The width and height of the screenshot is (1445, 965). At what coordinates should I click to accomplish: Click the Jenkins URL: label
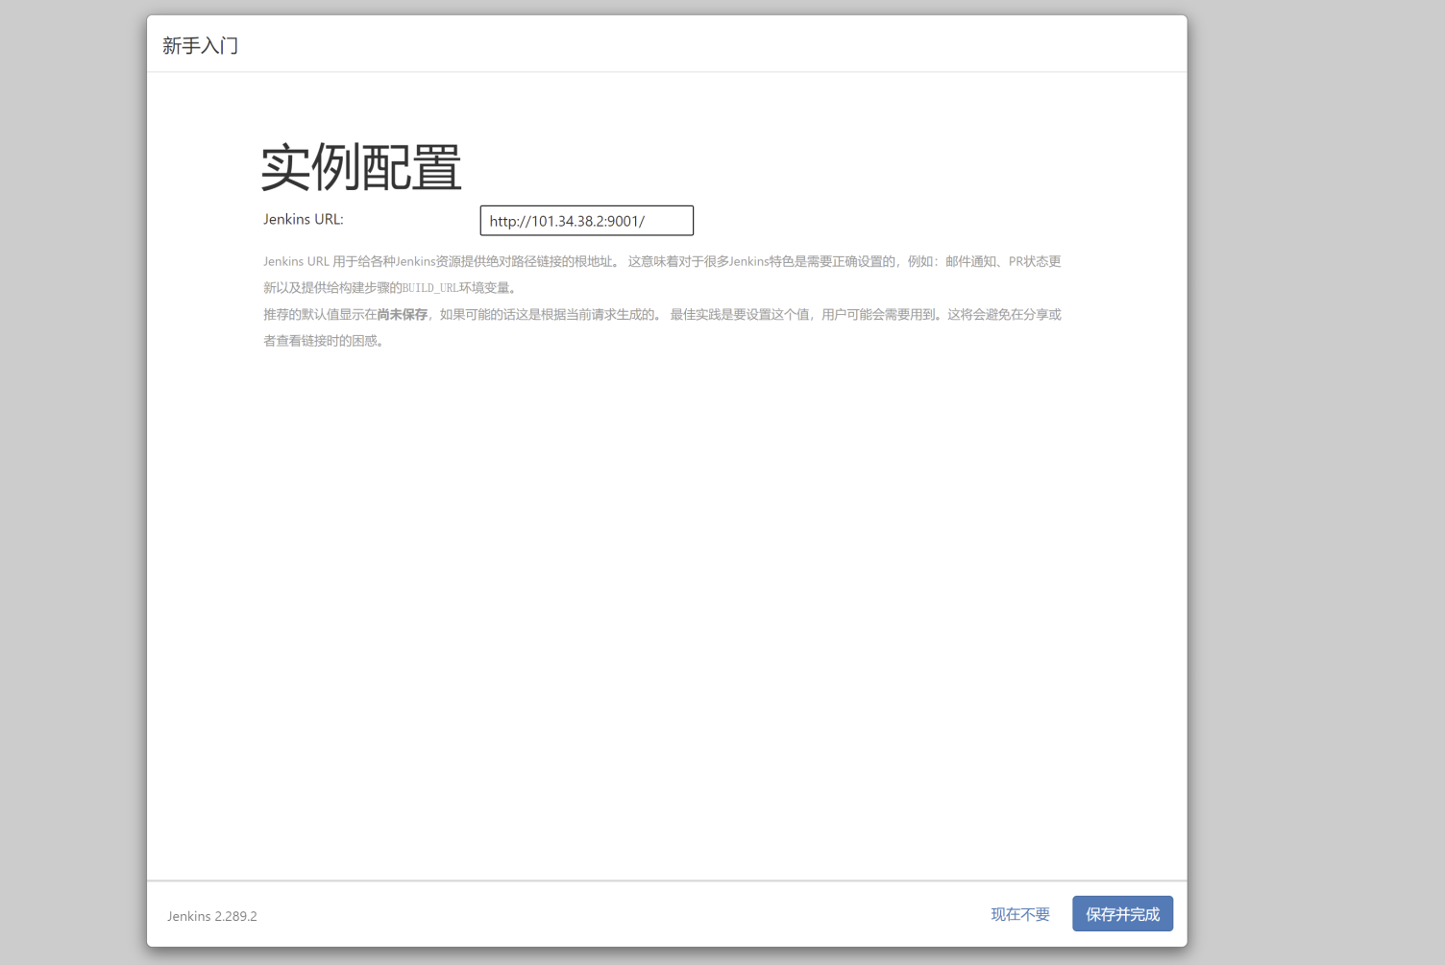click(304, 219)
